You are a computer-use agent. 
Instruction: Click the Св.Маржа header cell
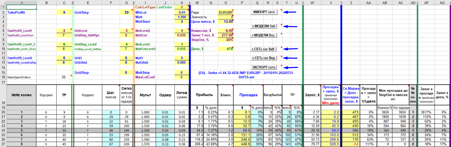pyautogui.click(x=351, y=95)
